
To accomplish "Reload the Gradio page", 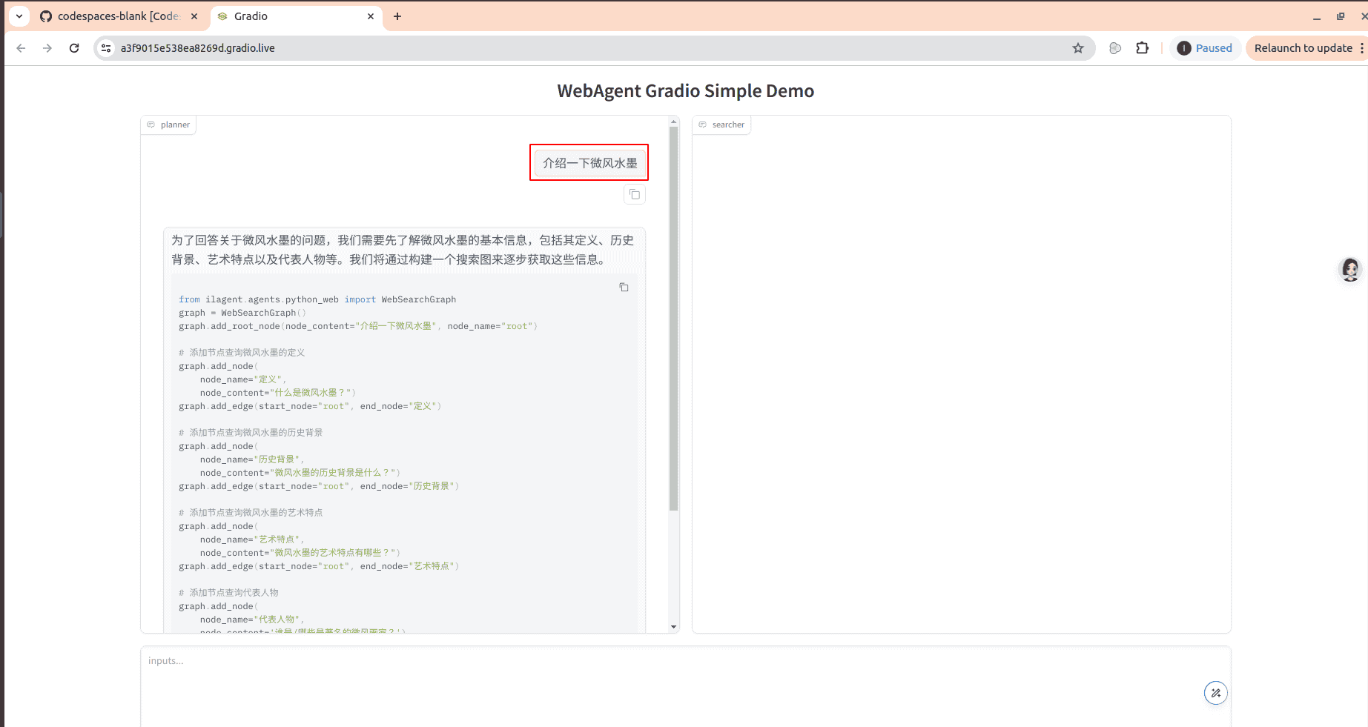I will (74, 48).
